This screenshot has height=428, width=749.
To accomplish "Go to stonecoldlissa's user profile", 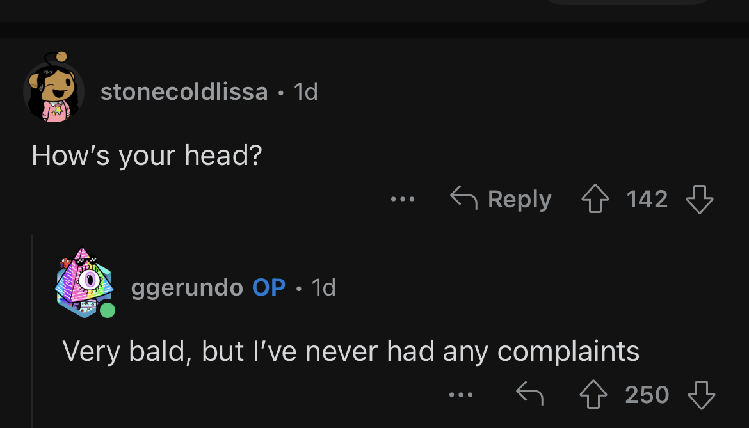I will point(184,92).
